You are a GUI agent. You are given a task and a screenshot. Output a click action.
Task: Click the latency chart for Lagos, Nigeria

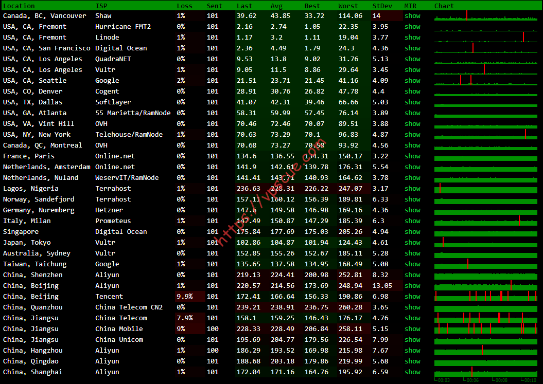(486, 188)
